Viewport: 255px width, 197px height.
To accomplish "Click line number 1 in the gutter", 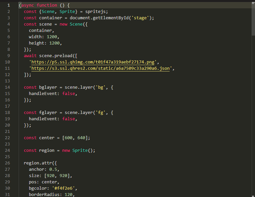I will [x=9, y=5].
